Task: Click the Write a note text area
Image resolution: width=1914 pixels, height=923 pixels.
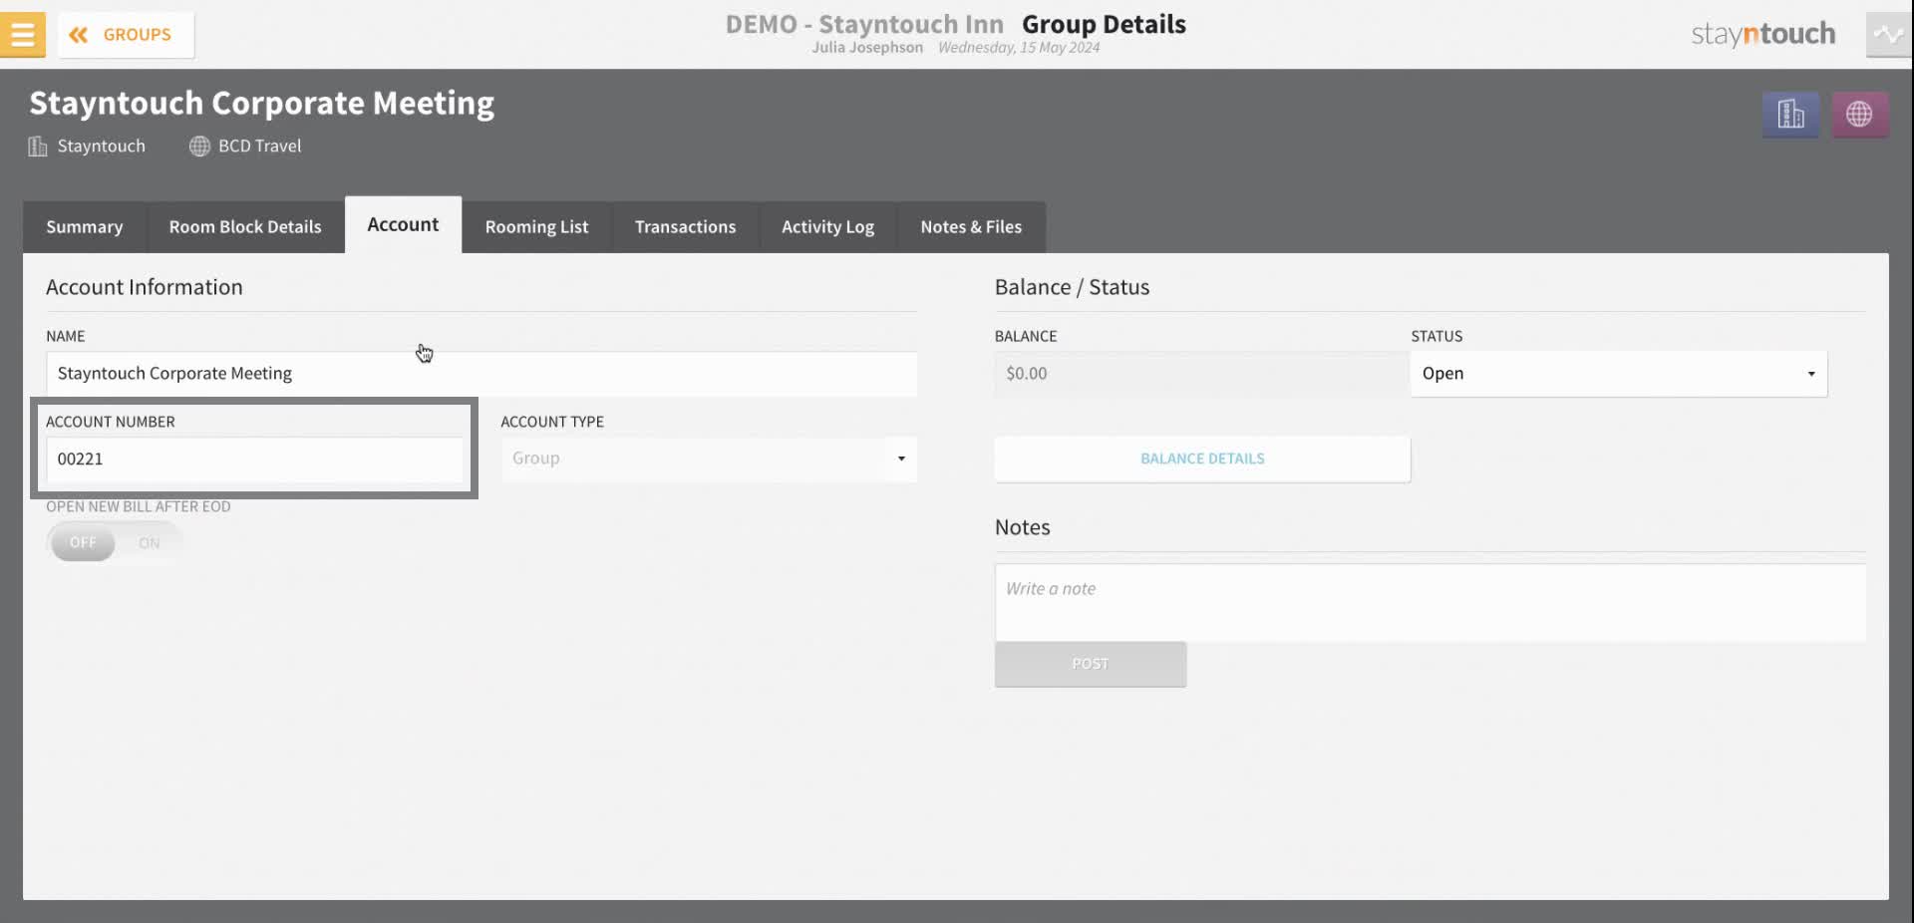Action: click(1431, 603)
